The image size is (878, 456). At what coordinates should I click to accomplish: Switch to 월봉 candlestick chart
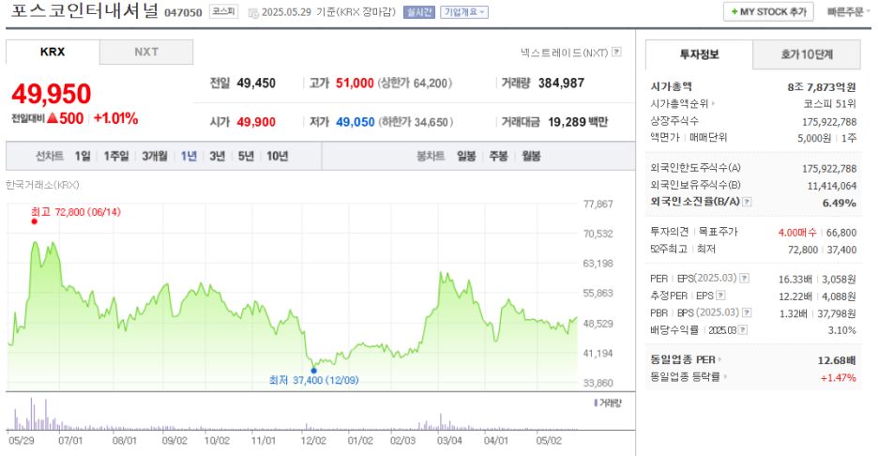coord(531,156)
